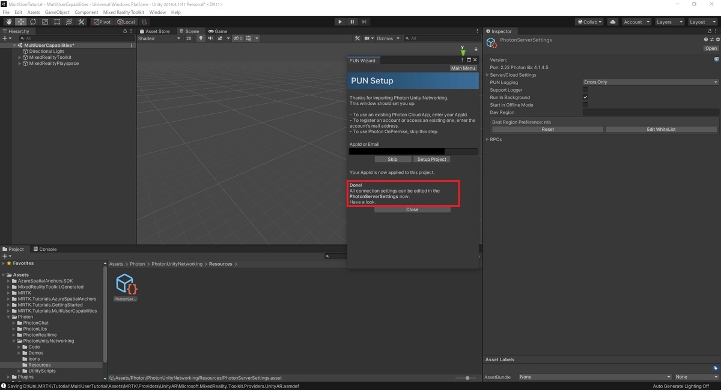
Task: Select the Hand tool in toolbar
Action: click(x=9, y=22)
